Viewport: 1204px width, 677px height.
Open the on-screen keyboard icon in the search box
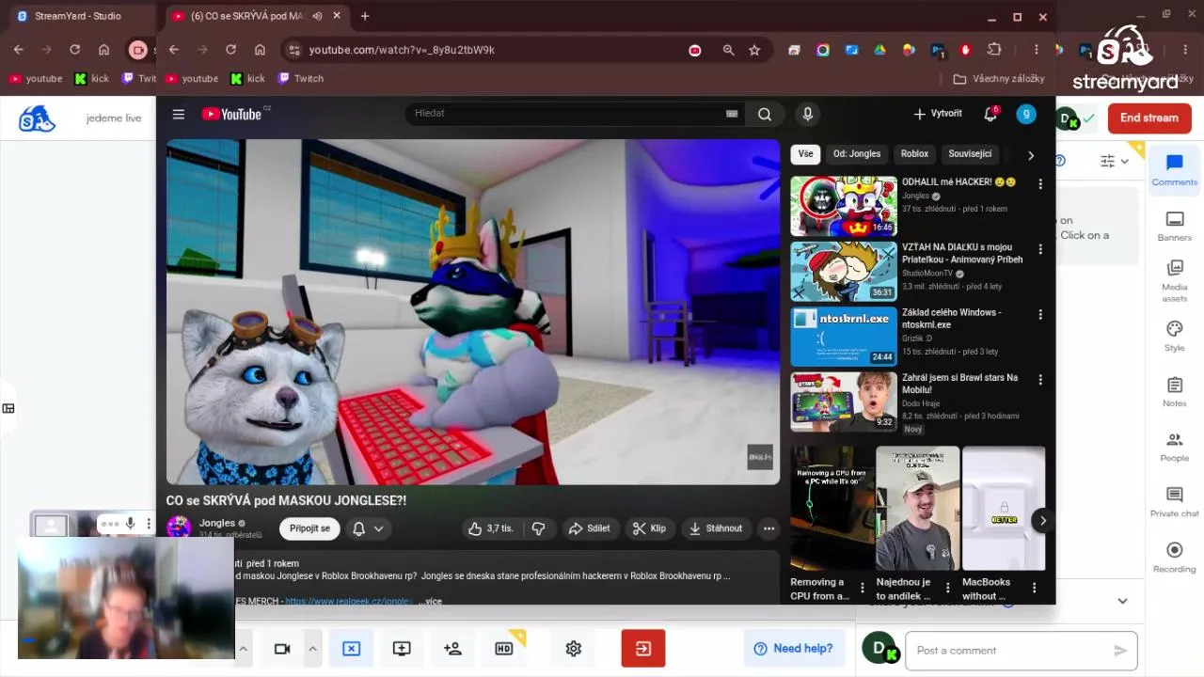click(732, 114)
